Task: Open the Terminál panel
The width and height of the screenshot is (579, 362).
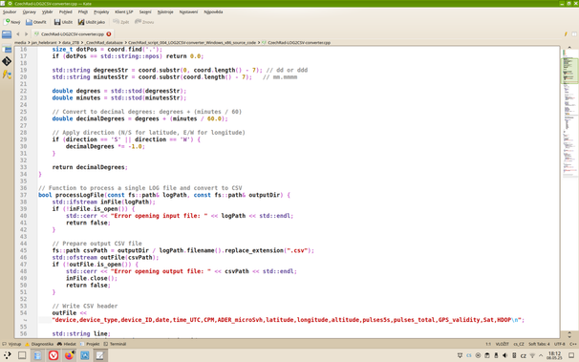Action: coord(115,344)
